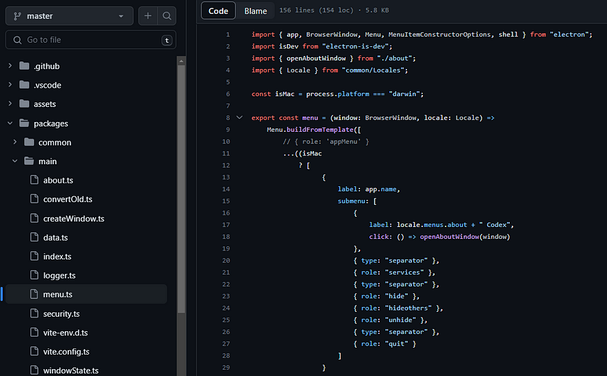Viewport: 607px width, 376px height.
Task: Open index.ts in file tree
Action: (x=57, y=257)
